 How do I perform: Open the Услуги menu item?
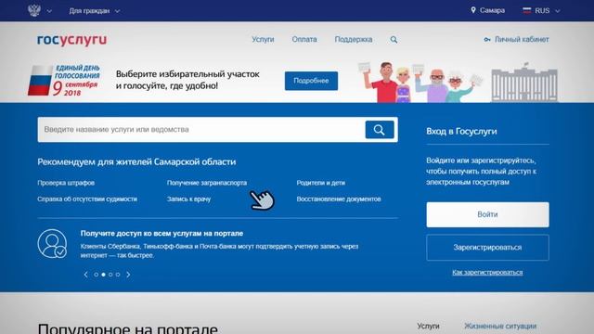(x=263, y=39)
